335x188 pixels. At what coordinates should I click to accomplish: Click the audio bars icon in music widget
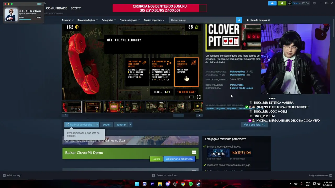click(39, 4)
